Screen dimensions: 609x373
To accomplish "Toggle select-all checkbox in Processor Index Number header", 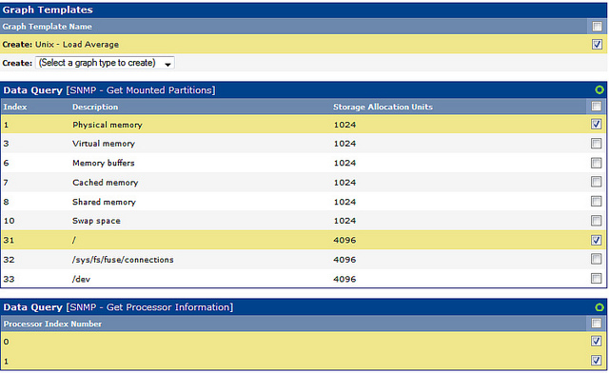I will [596, 323].
